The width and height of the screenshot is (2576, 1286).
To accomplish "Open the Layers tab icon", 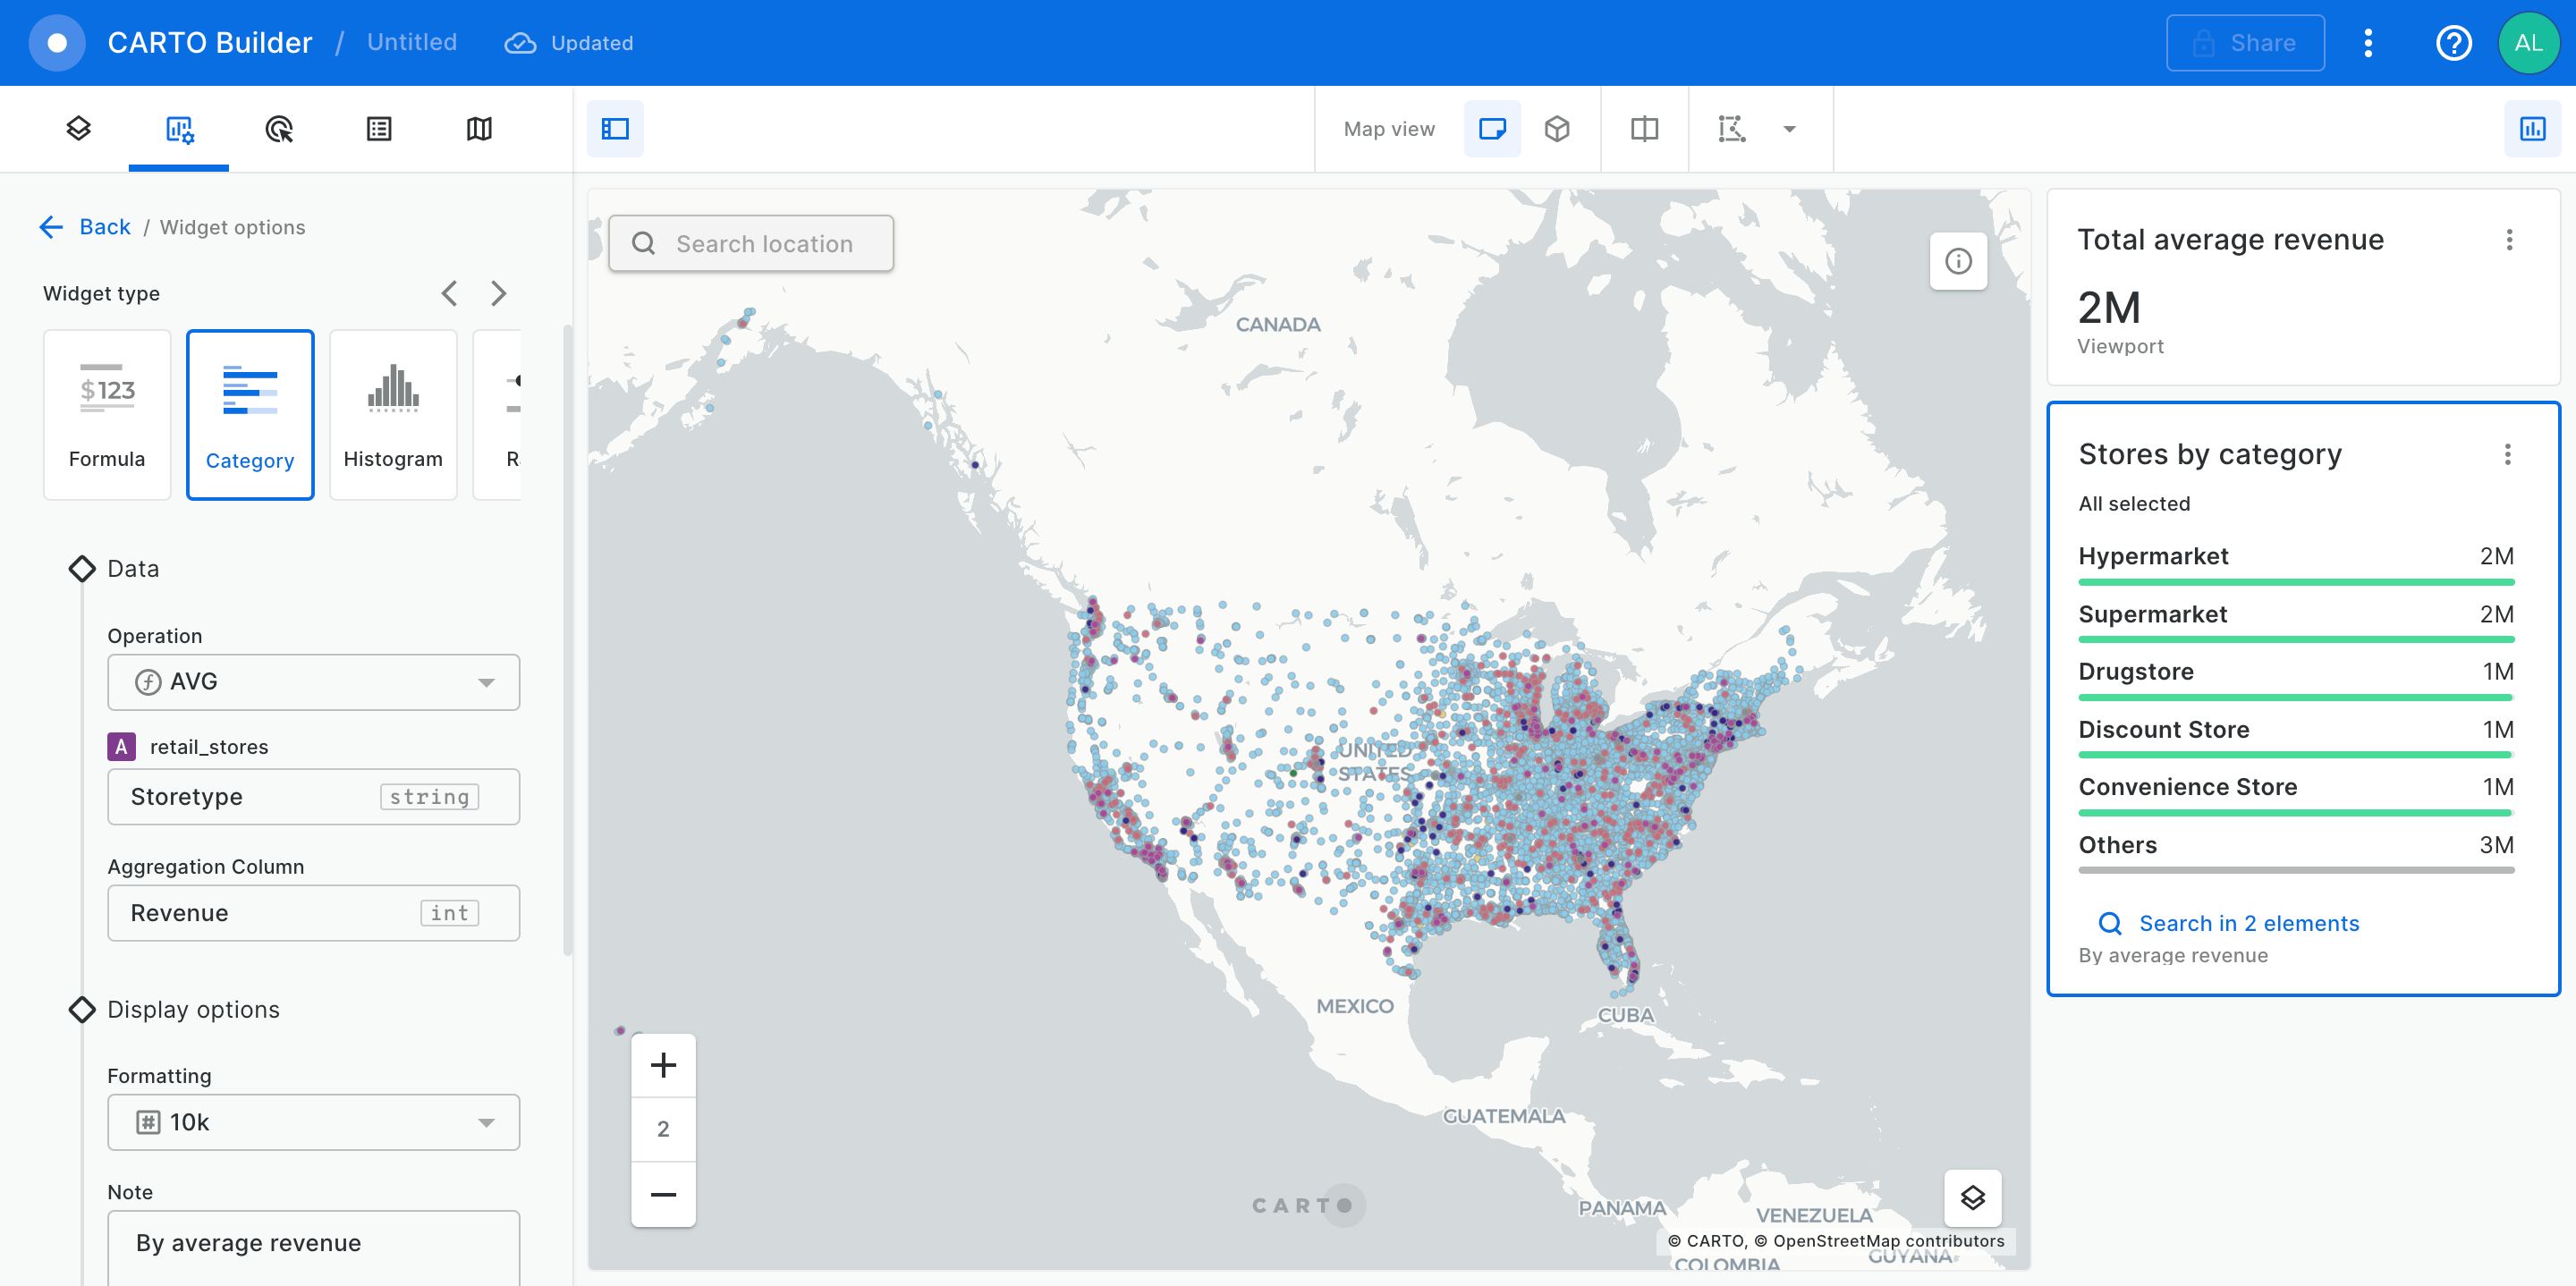I will pyautogui.click(x=79, y=129).
